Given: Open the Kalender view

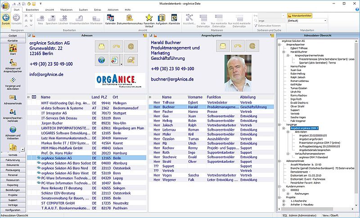Looking at the screenshot, I should point(110,19).
